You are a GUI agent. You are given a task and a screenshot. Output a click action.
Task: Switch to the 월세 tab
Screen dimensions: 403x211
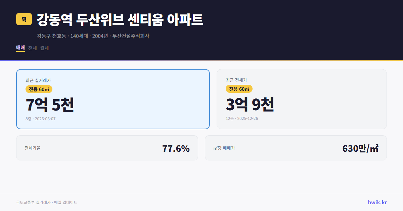pyautogui.click(x=44, y=48)
